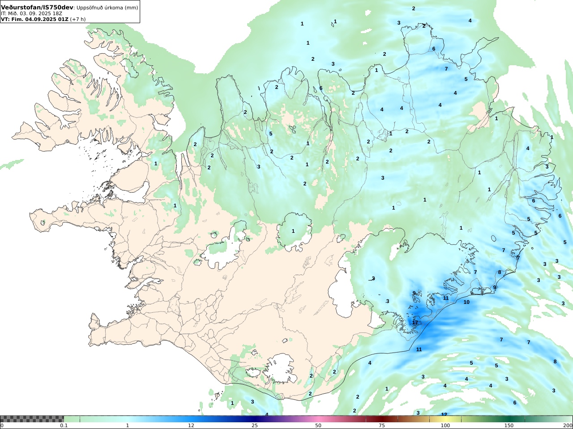Click the 25 label on the color scale
The width and height of the screenshot is (573, 429).
pos(255,425)
